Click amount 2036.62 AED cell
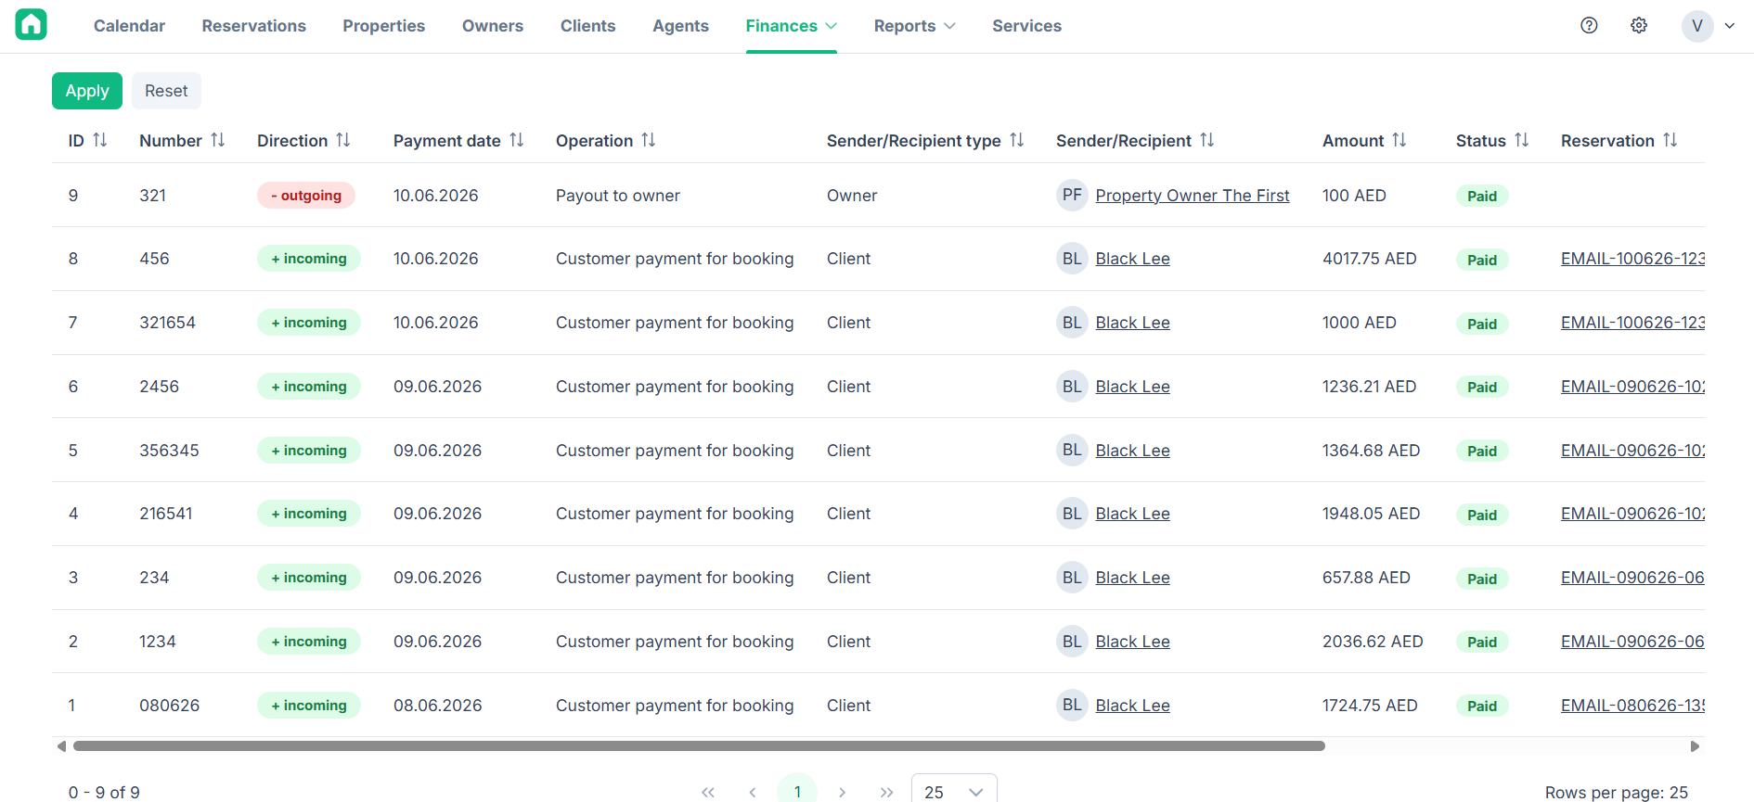The width and height of the screenshot is (1754, 802). click(1373, 642)
